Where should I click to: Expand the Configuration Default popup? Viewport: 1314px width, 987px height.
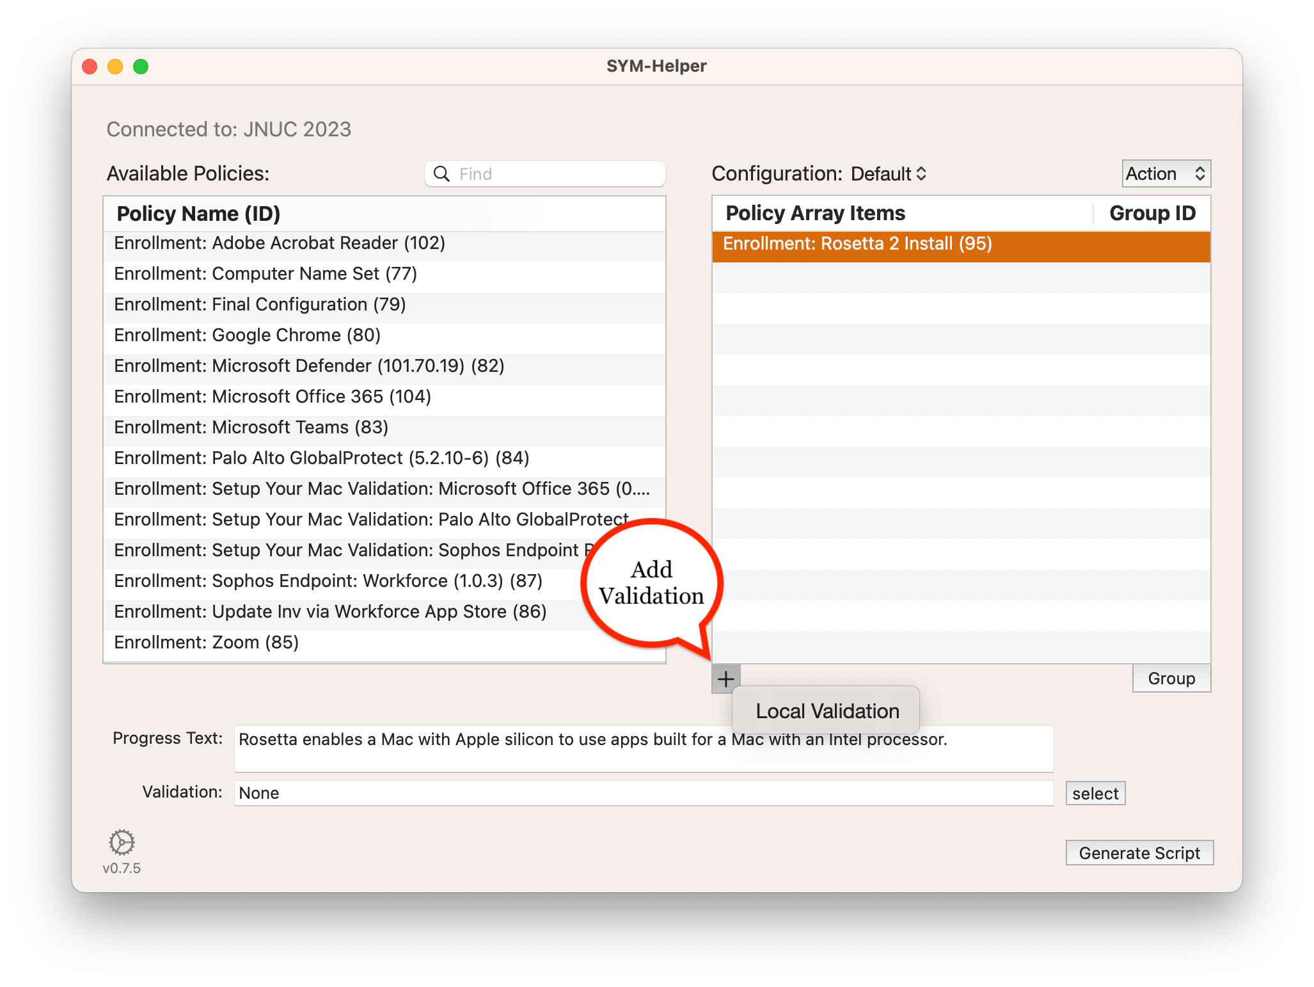[889, 174]
